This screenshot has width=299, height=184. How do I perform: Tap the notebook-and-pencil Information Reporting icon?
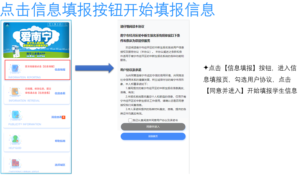(x=15, y=68)
